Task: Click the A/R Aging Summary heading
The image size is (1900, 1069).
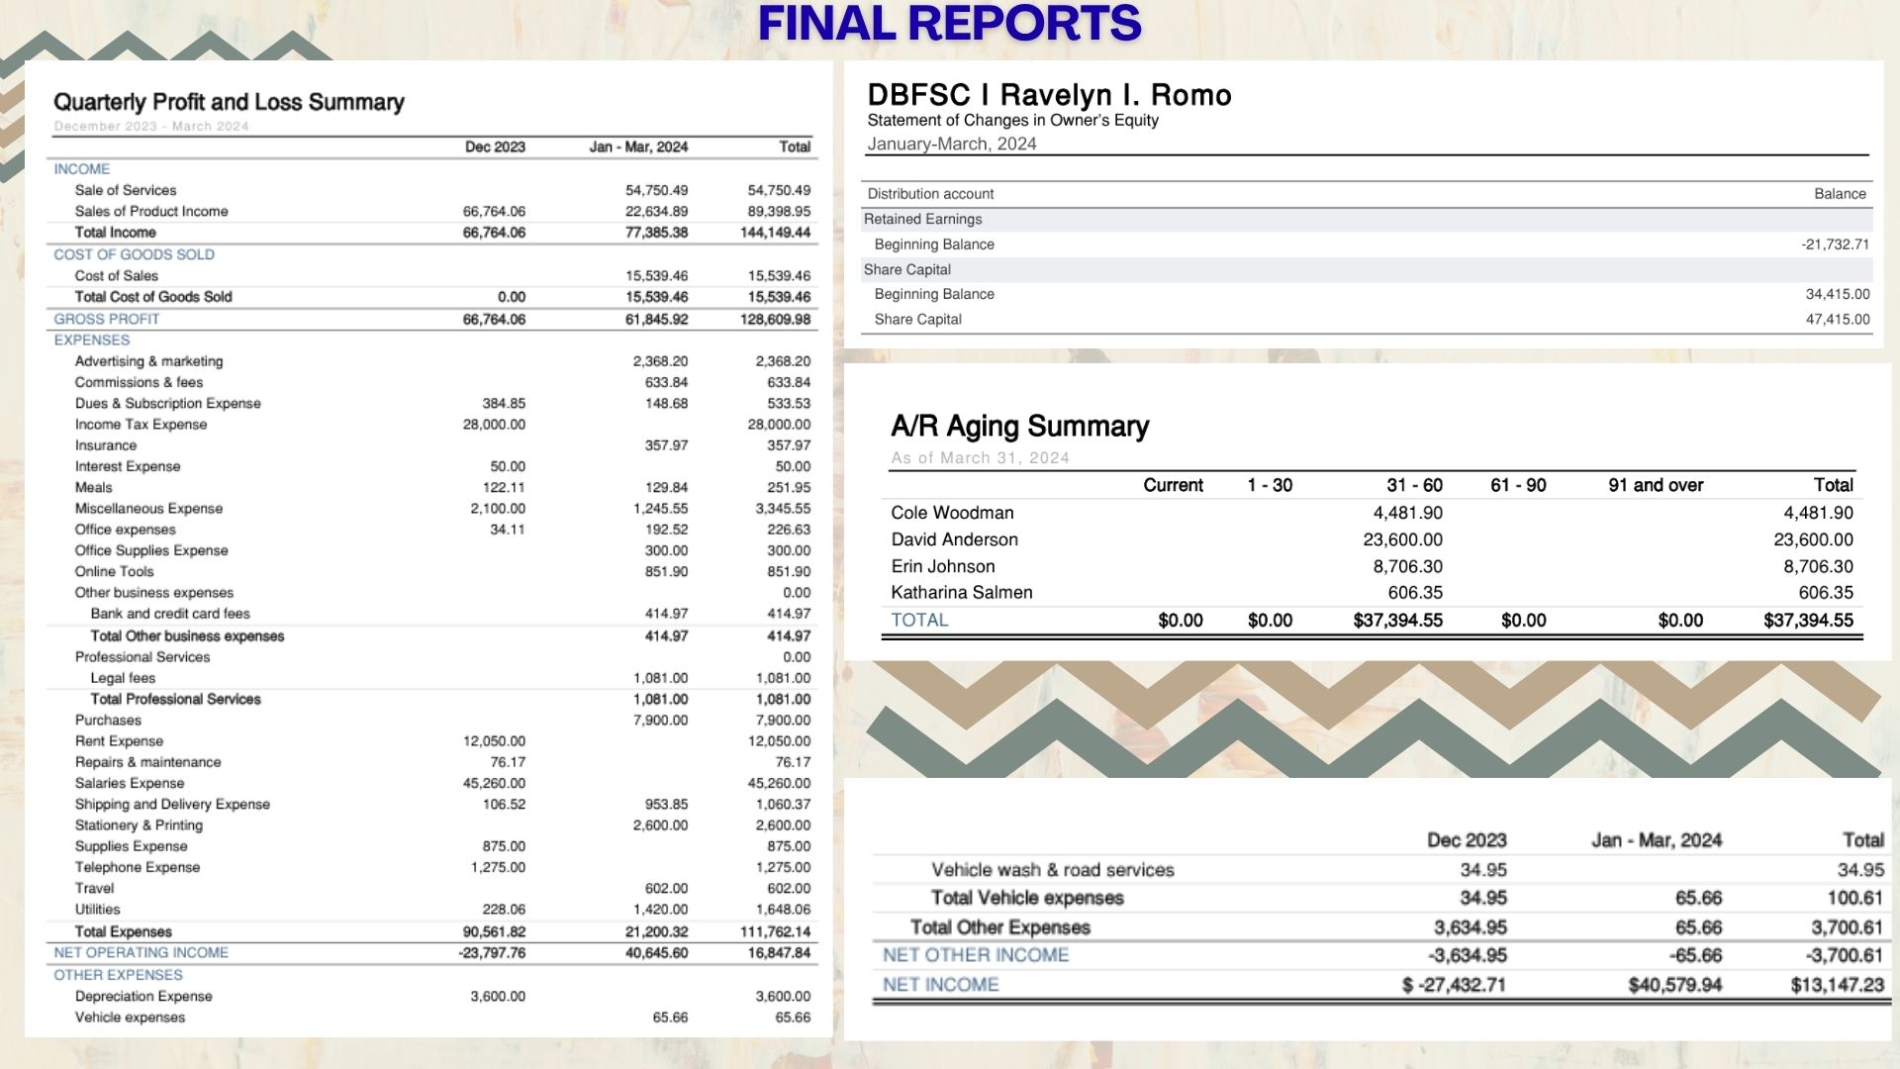Action: pos(1020,427)
